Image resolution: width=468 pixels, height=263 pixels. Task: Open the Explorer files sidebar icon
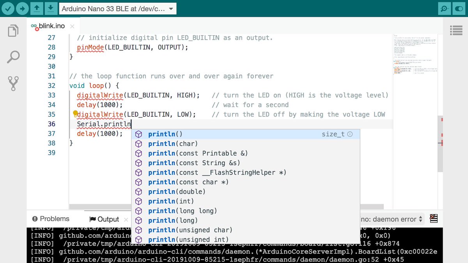(13, 31)
